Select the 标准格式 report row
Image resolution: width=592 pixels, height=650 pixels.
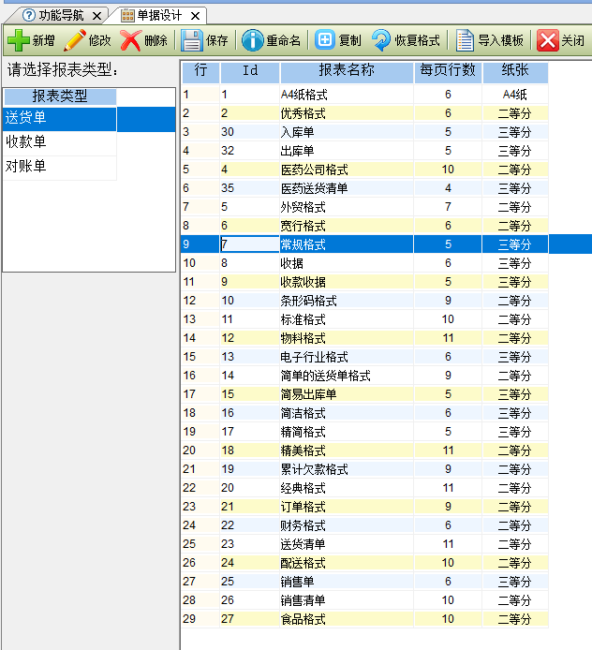364,319
